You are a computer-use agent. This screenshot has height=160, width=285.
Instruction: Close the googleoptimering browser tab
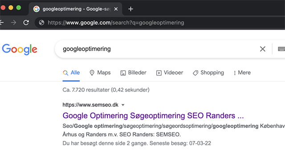pyautogui.click(x=116, y=9)
